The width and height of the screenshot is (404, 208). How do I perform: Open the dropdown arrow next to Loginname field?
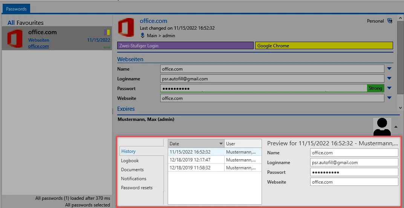pyautogui.click(x=389, y=78)
